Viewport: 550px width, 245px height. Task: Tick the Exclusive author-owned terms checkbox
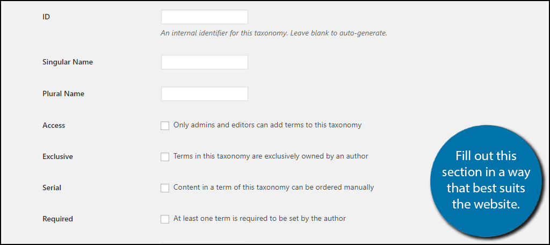click(165, 157)
